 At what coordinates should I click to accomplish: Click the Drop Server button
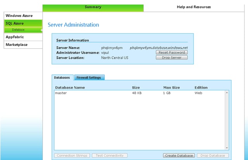coord(172,57)
